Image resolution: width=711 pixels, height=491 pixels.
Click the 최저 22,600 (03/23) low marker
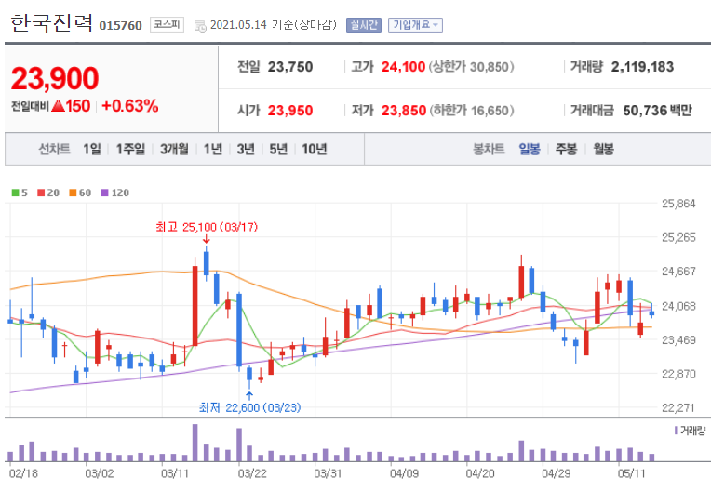pos(249,407)
